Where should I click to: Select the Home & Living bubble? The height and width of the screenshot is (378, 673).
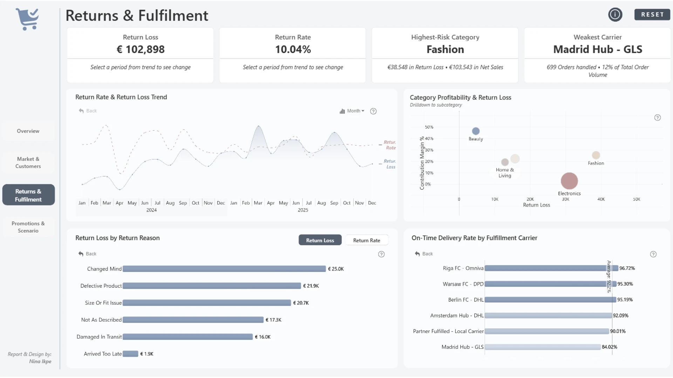pos(505,162)
